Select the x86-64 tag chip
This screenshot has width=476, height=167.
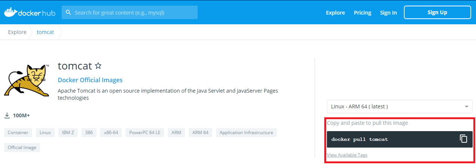click(x=111, y=133)
